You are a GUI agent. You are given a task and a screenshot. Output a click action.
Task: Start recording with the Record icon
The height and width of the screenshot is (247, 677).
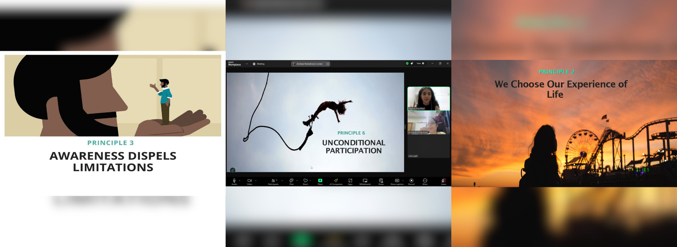411,181
